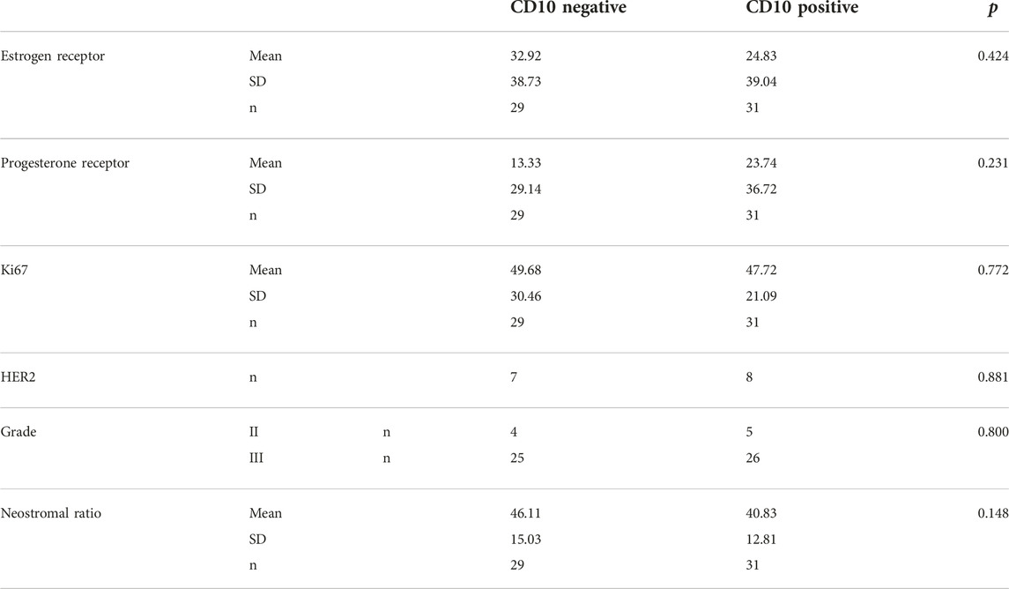This screenshot has width=1009, height=589.
Task: Select the p value 0.424
Action: pyautogui.click(x=993, y=56)
